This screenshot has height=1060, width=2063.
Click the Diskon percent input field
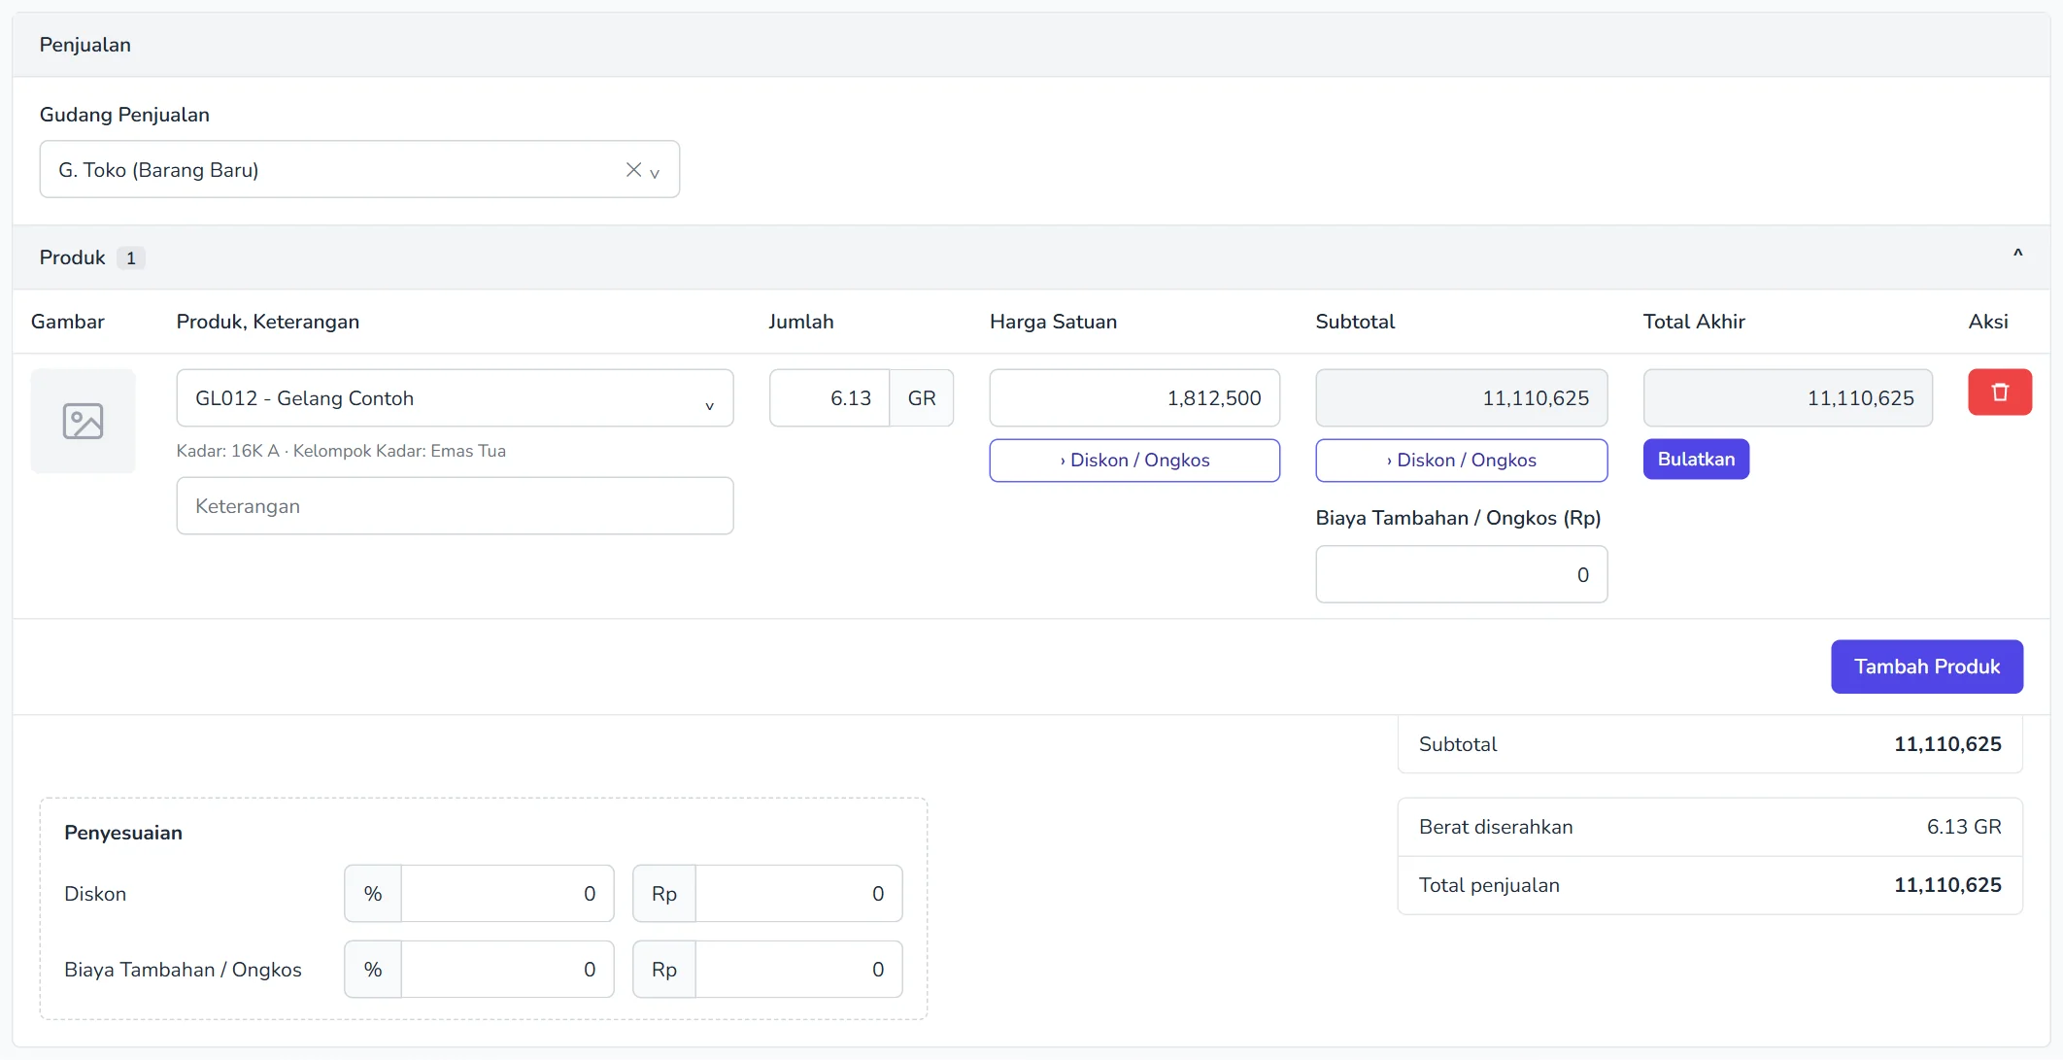[507, 894]
